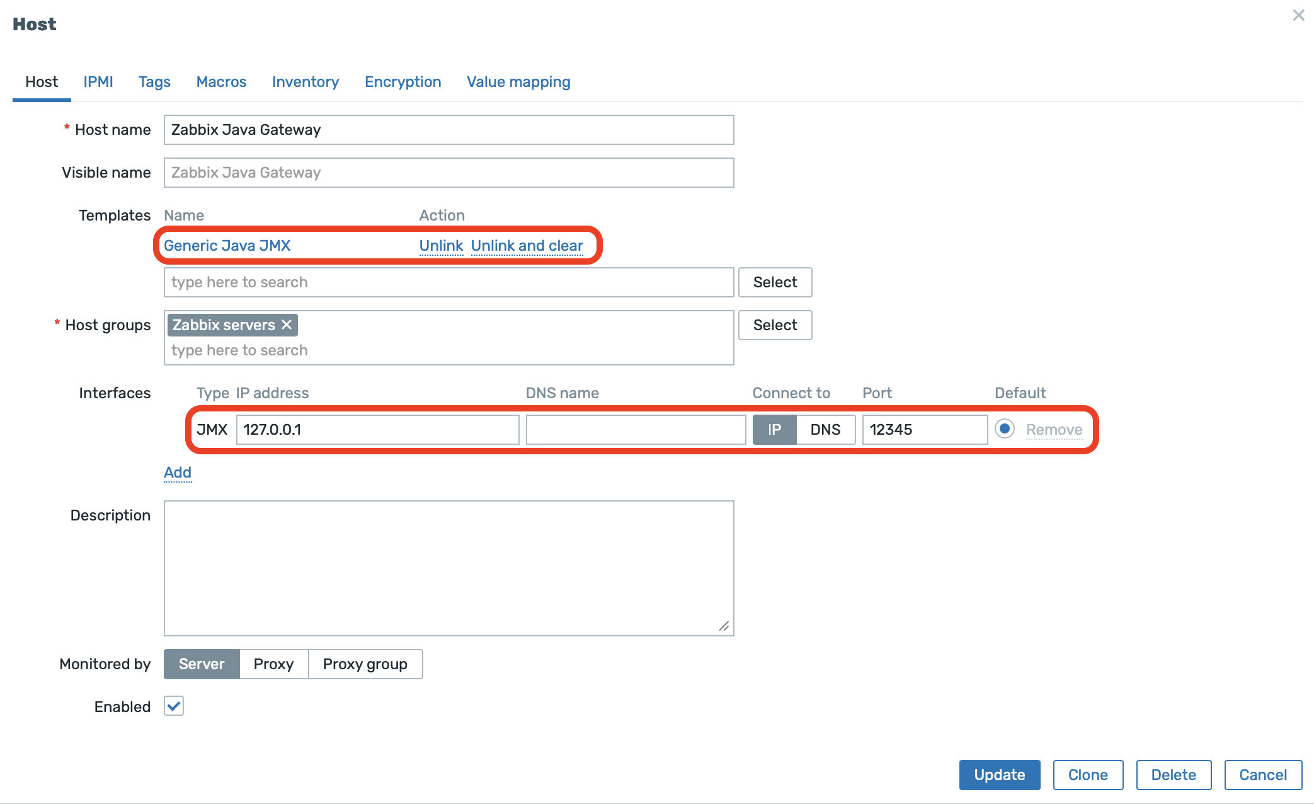Toggle the Enabled checkbox

pos(174,706)
